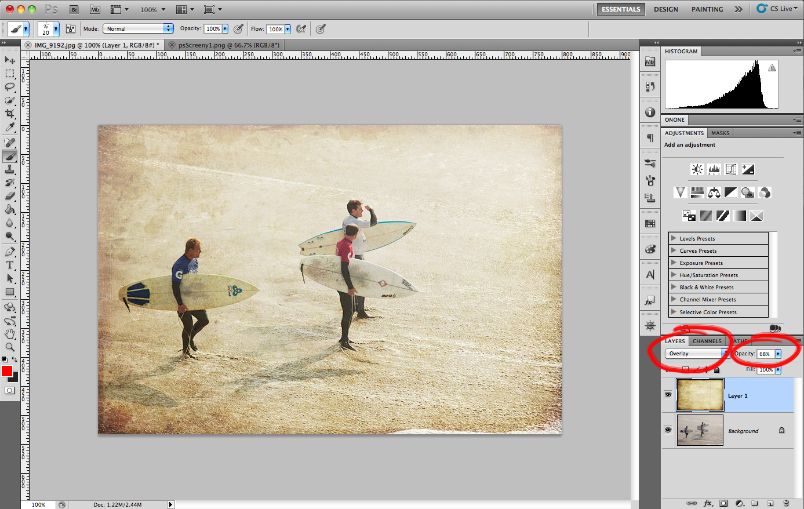The height and width of the screenshot is (509, 804).
Task: Hide the Background layer eye
Action: point(668,430)
